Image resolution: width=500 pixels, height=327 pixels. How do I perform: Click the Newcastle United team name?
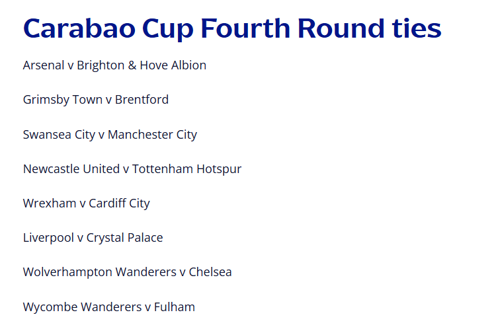(71, 169)
